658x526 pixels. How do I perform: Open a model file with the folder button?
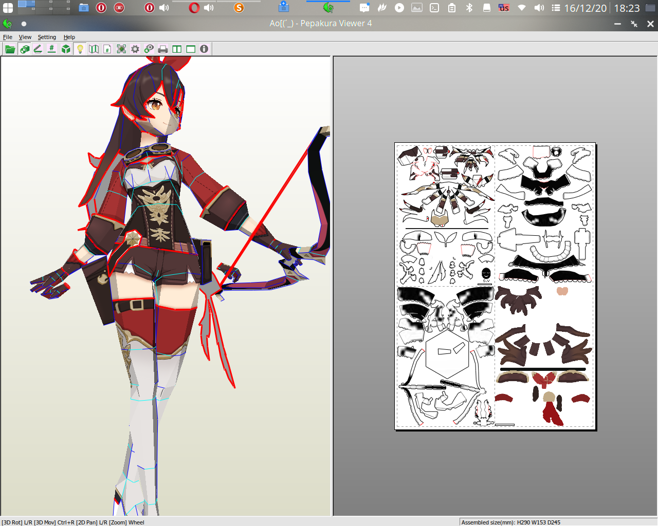pyautogui.click(x=10, y=49)
